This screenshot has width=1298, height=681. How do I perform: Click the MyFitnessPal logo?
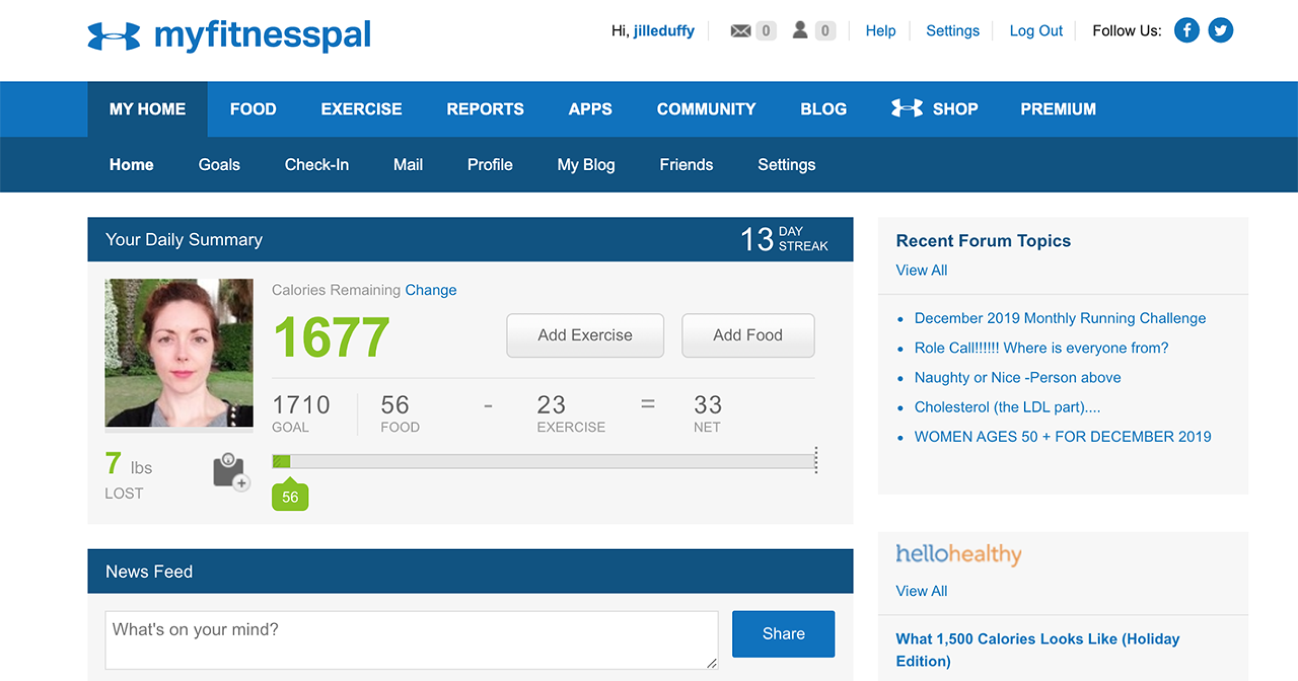pyautogui.click(x=229, y=35)
